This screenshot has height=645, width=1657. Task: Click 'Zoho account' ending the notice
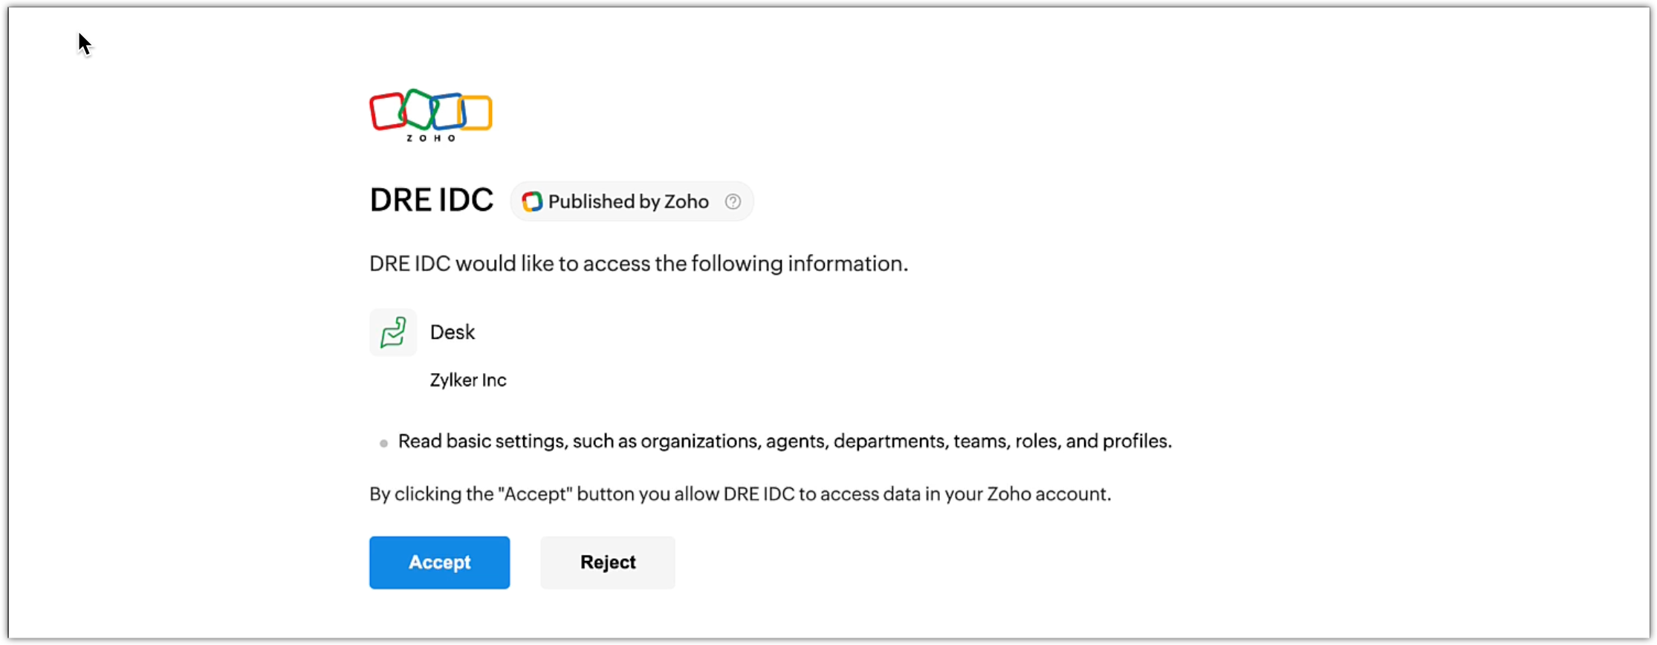[1047, 494]
